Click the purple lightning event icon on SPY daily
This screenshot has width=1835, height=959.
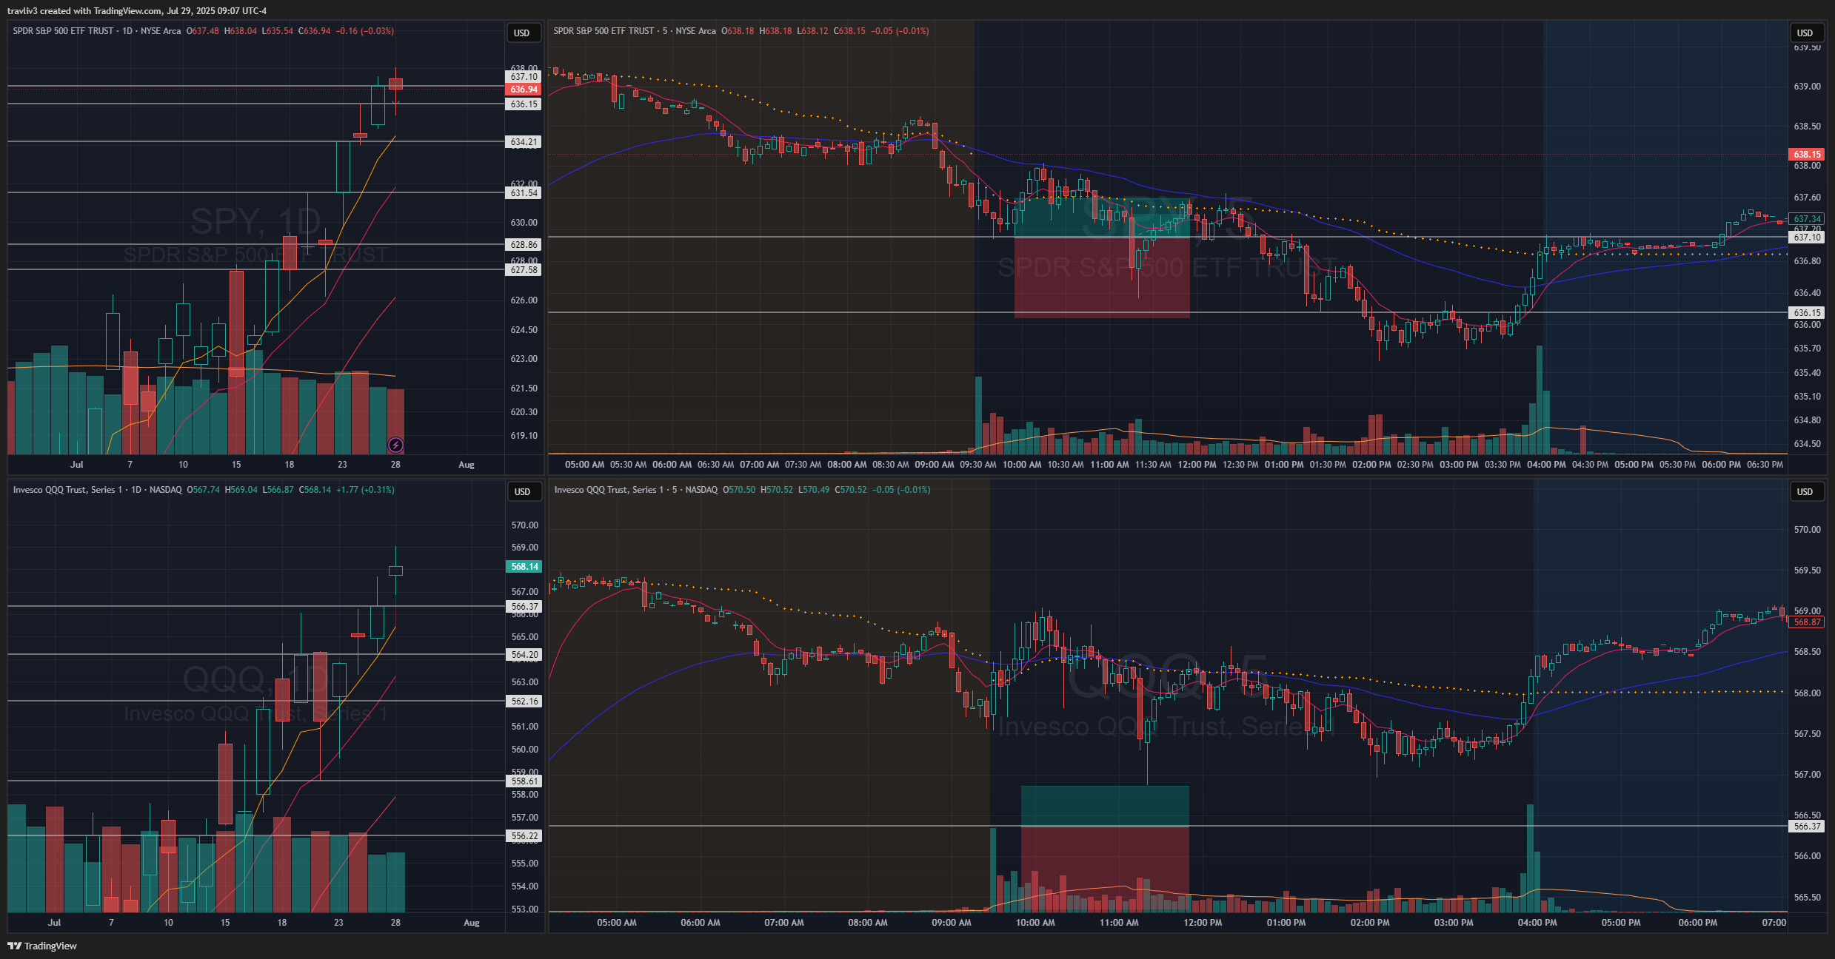pyautogui.click(x=395, y=445)
